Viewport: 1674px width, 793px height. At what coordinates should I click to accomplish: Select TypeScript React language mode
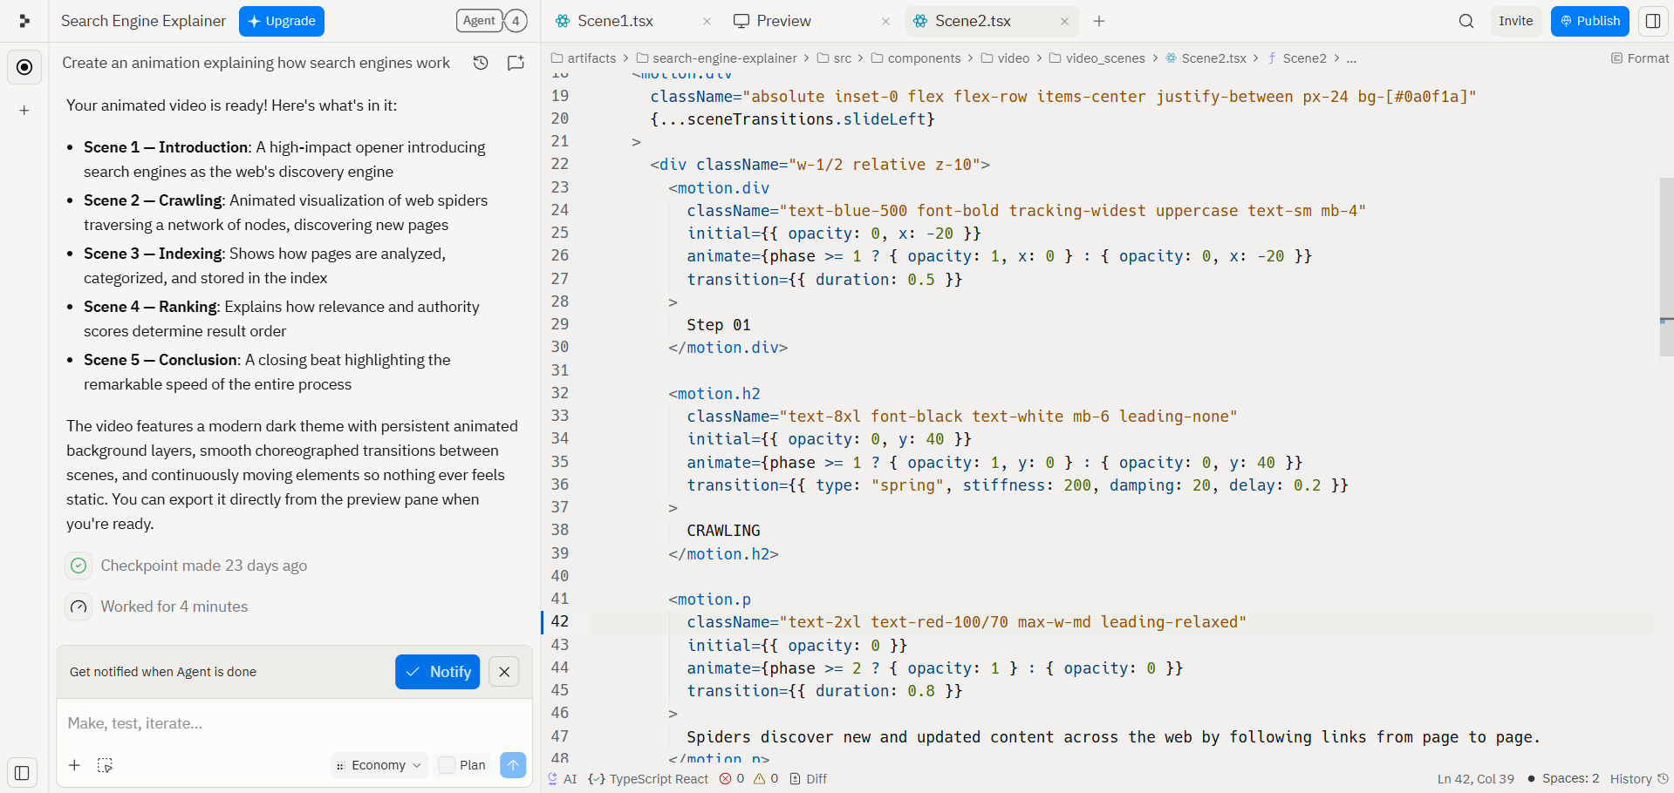[649, 779]
